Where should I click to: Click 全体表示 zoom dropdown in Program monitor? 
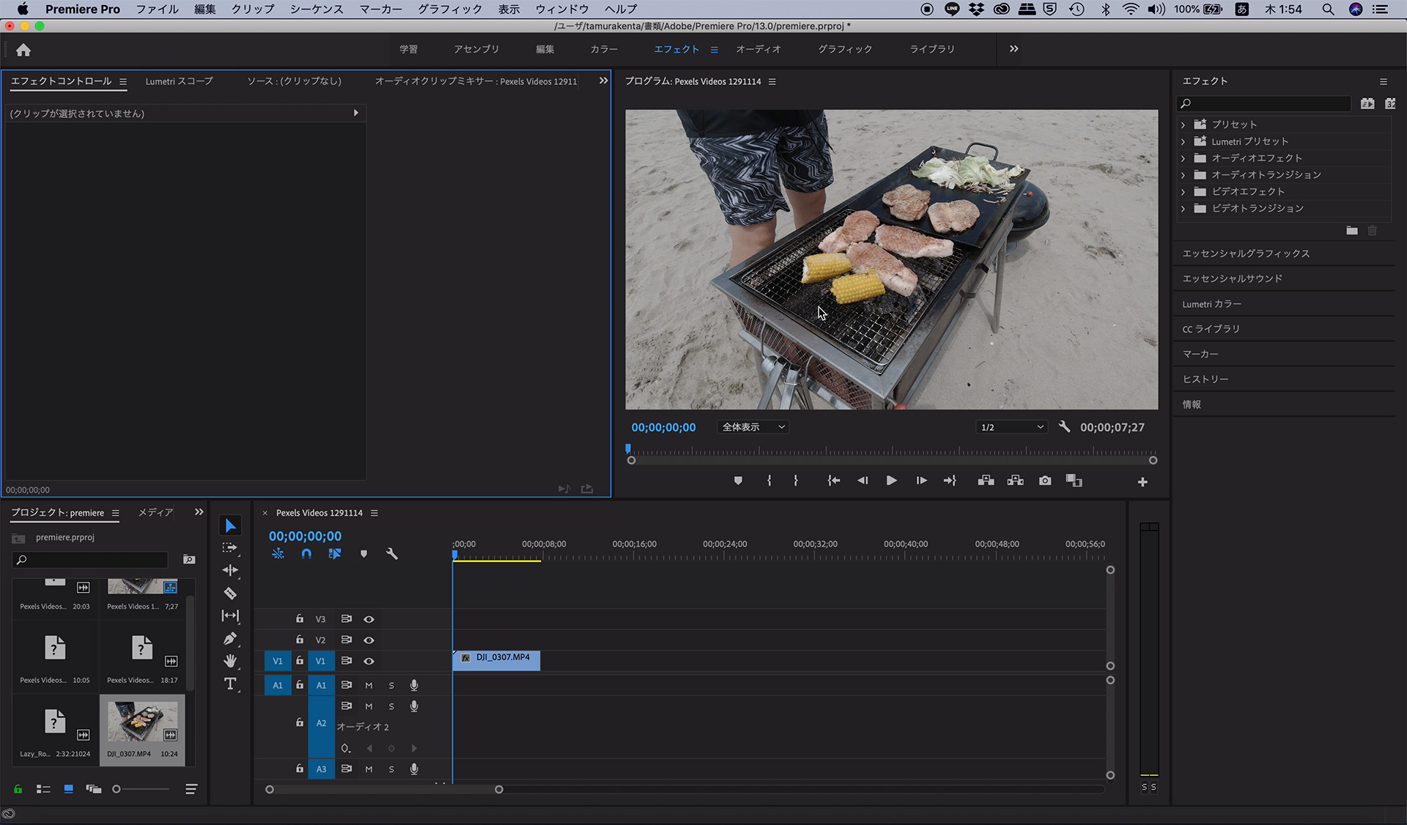(752, 426)
